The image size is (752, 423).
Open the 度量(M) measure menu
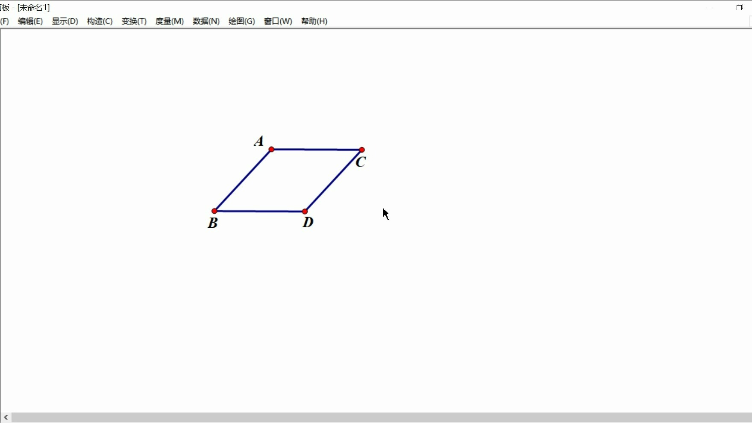[170, 21]
